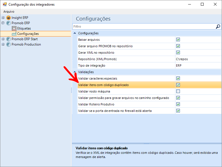This screenshot has height=167, width=222.
Task: Toggle Validar Roteiro Produtivo checkbox
Action: click(x=178, y=104)
